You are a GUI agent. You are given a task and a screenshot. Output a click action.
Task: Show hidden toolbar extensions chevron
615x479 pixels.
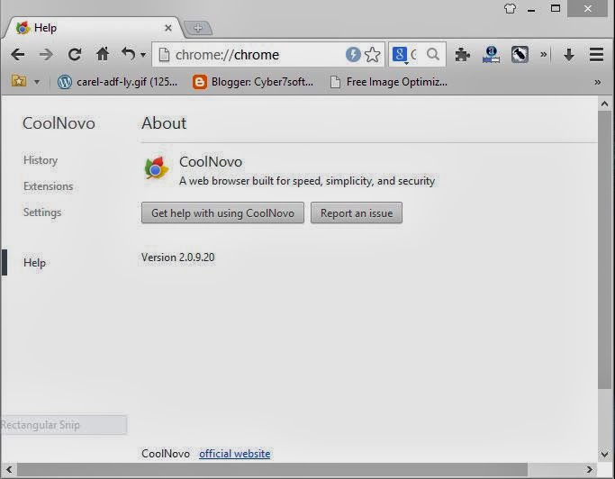543,54
